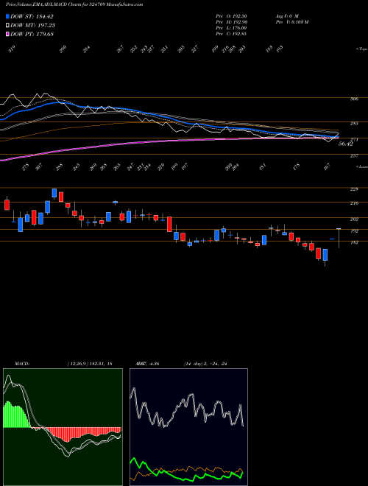Screen dimensions: 368x486
Task: Click the 192 price axis label
Action: (354, 231)
